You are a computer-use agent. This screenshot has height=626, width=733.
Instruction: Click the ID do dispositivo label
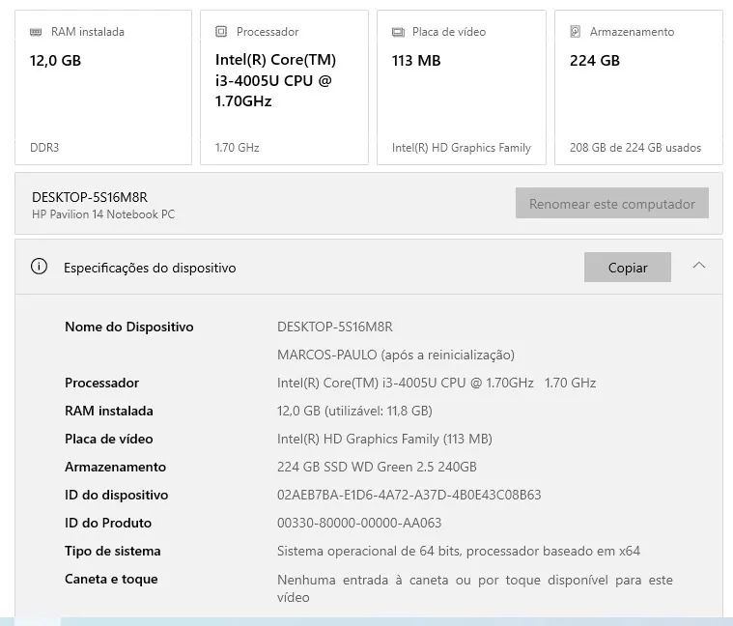[x=117, y=495]
